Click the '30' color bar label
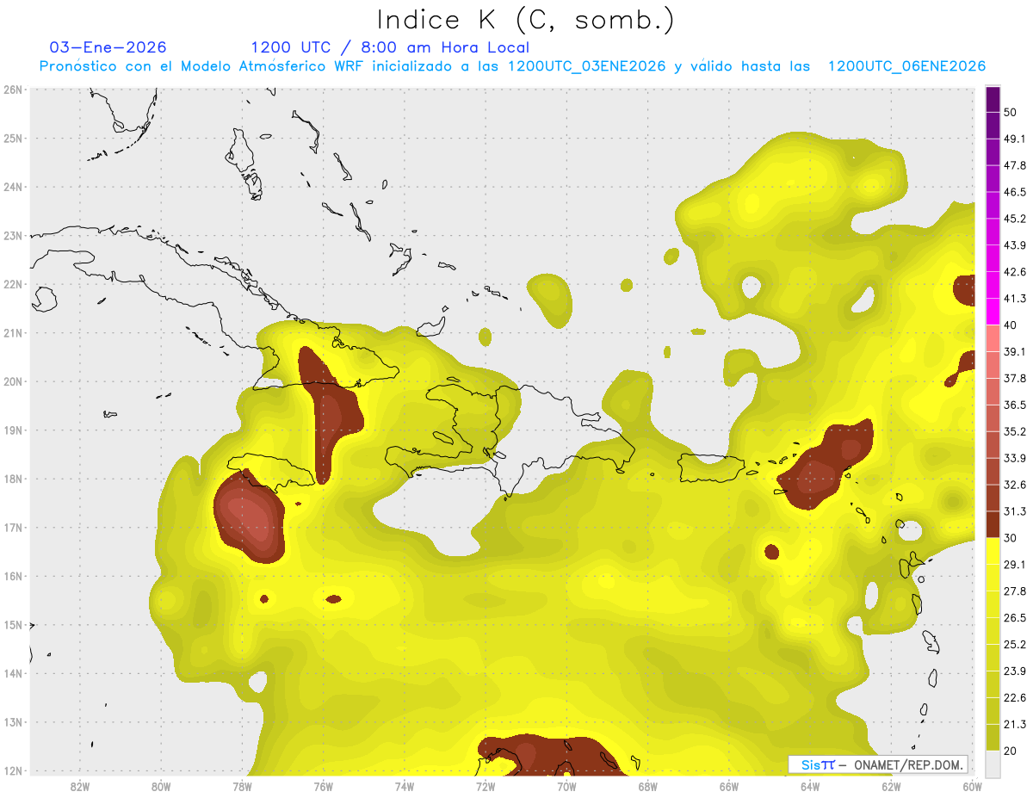 [x=1011, y=538]
